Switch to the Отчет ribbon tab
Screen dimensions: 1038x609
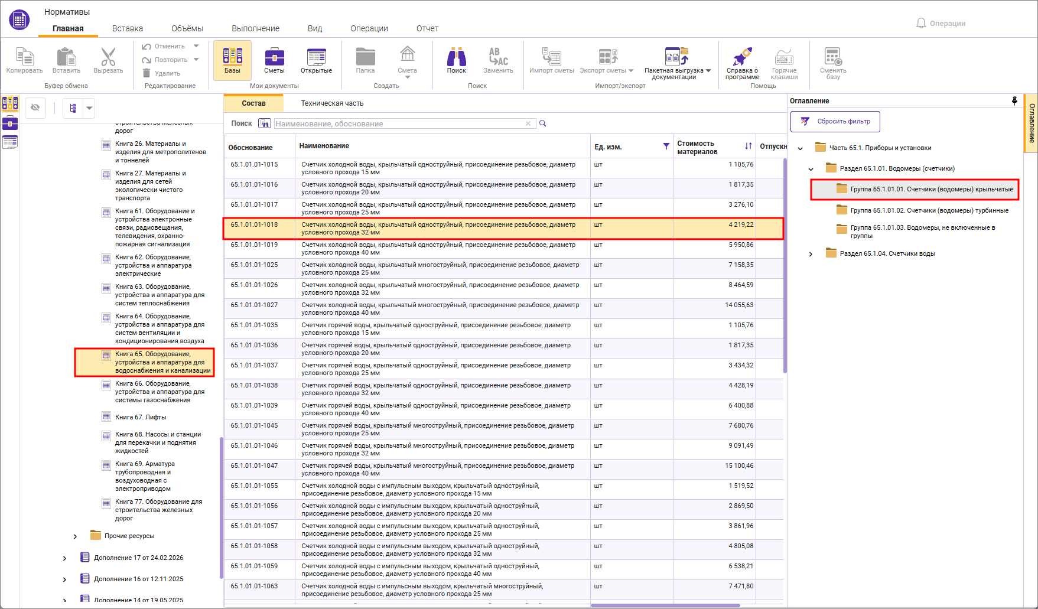[427, 28]
